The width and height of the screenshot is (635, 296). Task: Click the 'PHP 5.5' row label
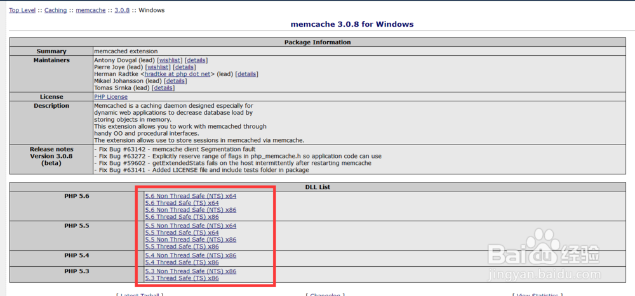click(77, 226)
